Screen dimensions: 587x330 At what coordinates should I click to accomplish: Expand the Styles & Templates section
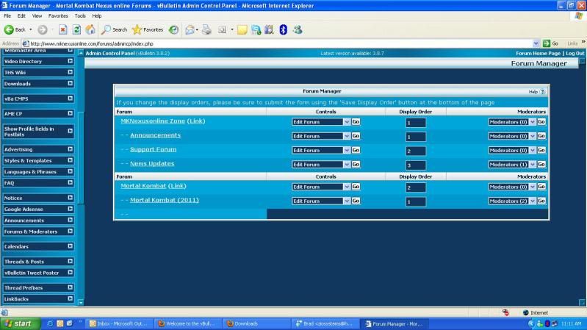[x=71, y=160]
